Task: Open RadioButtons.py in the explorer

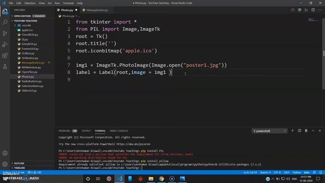Action: (x=32, y=81)
